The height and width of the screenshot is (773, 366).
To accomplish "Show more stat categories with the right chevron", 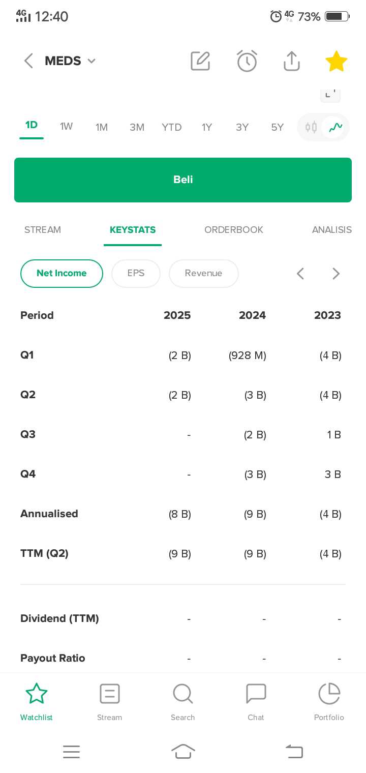I will point(336,274).
